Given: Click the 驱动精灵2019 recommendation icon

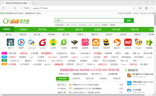Looking at the screenshot, I should click(x=129, y=75).
